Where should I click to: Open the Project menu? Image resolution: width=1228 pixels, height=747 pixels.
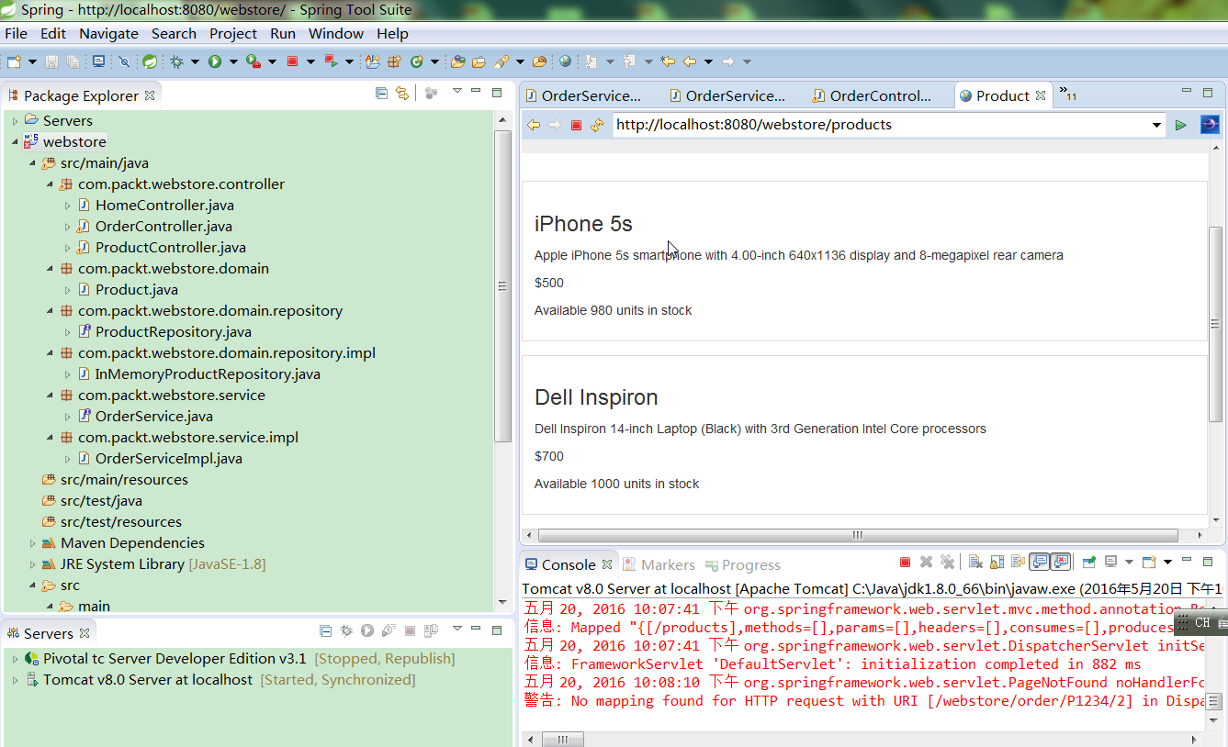coord(233,33)
